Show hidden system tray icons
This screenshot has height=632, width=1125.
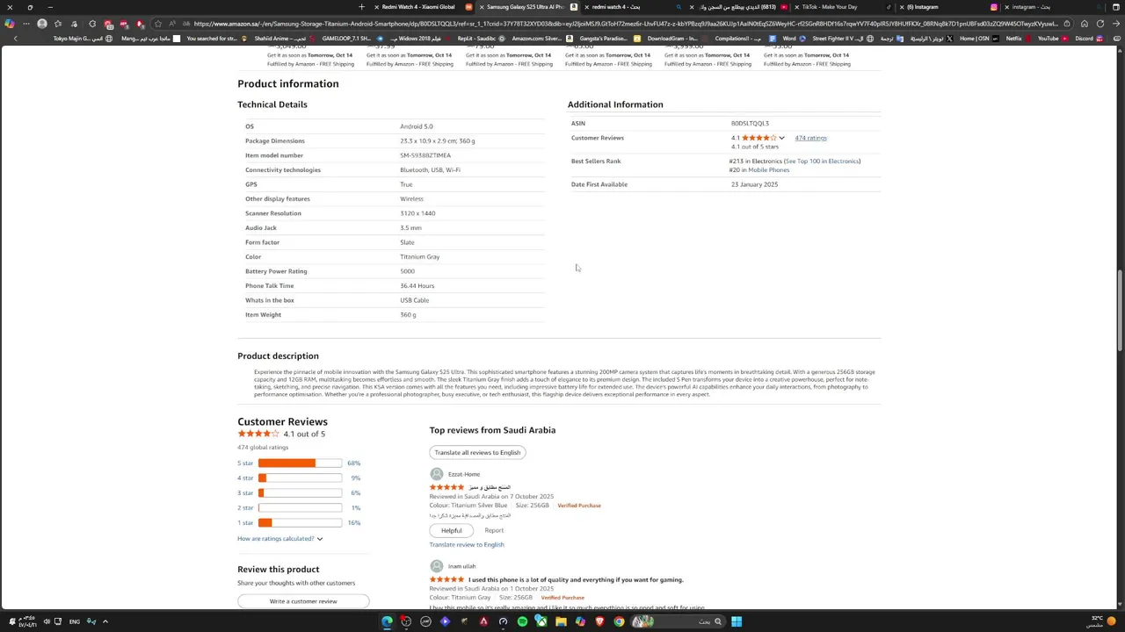[x=105, y=621]
